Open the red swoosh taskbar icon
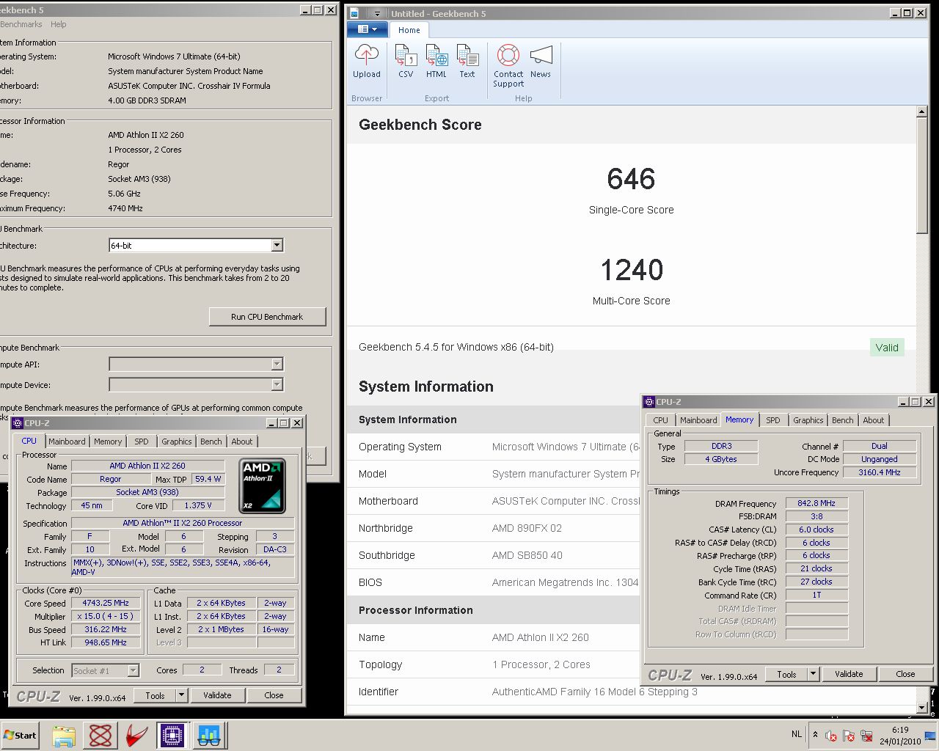Viewport: 939px width, 751px height. click(x=136, y=736)
